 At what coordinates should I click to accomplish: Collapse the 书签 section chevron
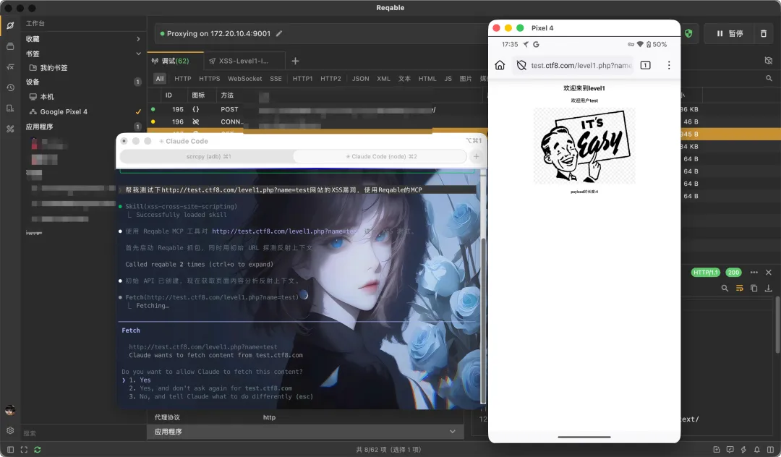point(138,54)
